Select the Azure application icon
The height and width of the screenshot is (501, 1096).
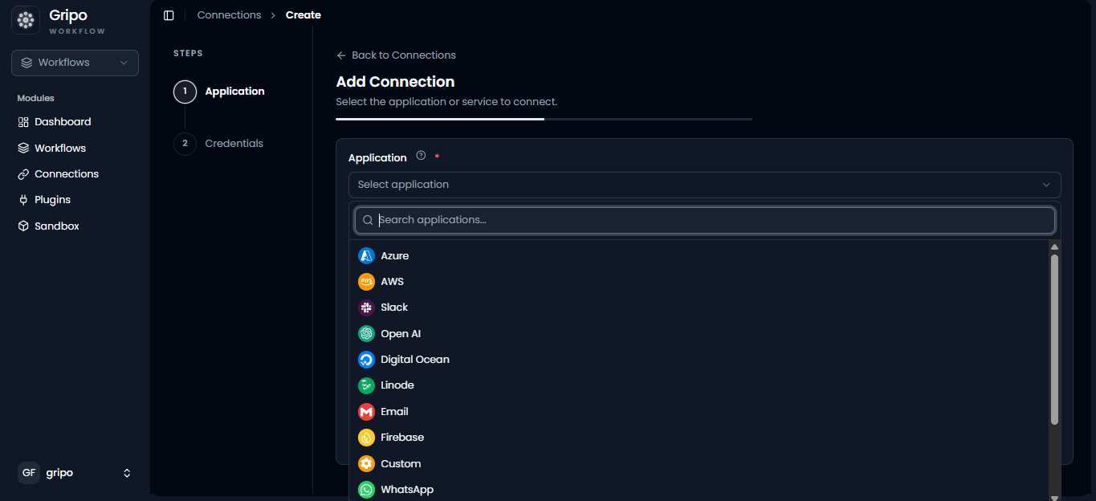point(366,255)
